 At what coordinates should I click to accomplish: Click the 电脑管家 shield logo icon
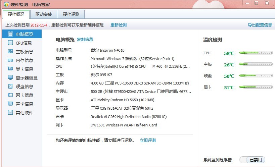point(6,4)
